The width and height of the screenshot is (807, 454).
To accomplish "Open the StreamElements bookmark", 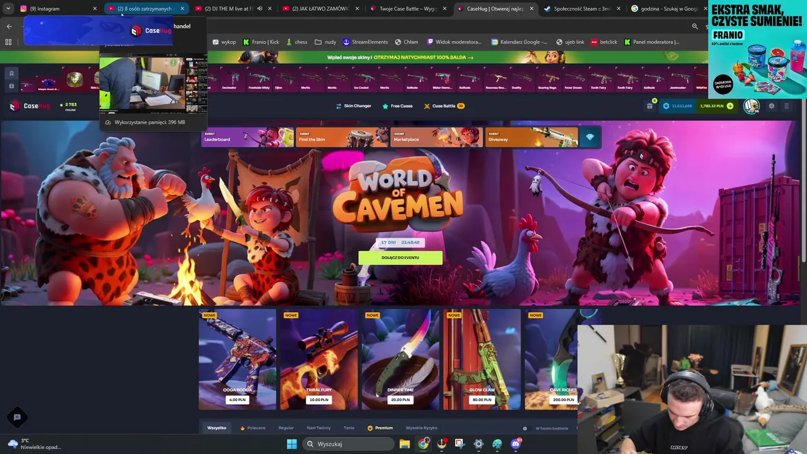I will (x=365, y=42).
